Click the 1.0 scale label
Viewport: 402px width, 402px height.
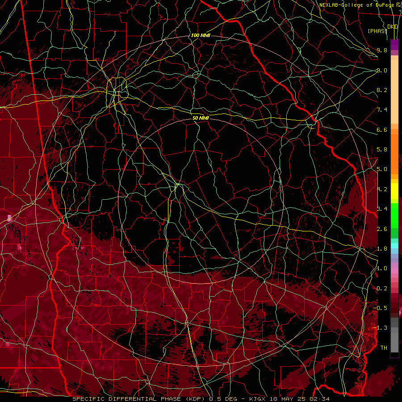click(382, 268)
